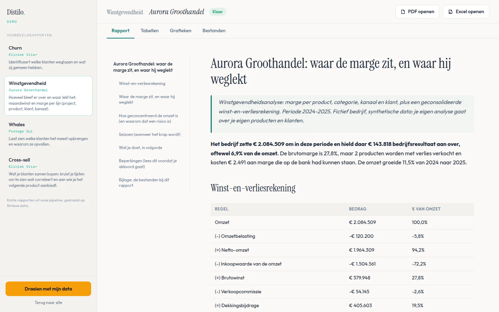This screenshot has width=499, height=312.
Task: Click the Protege Sul label under Whales
Action: pos(20,131)
